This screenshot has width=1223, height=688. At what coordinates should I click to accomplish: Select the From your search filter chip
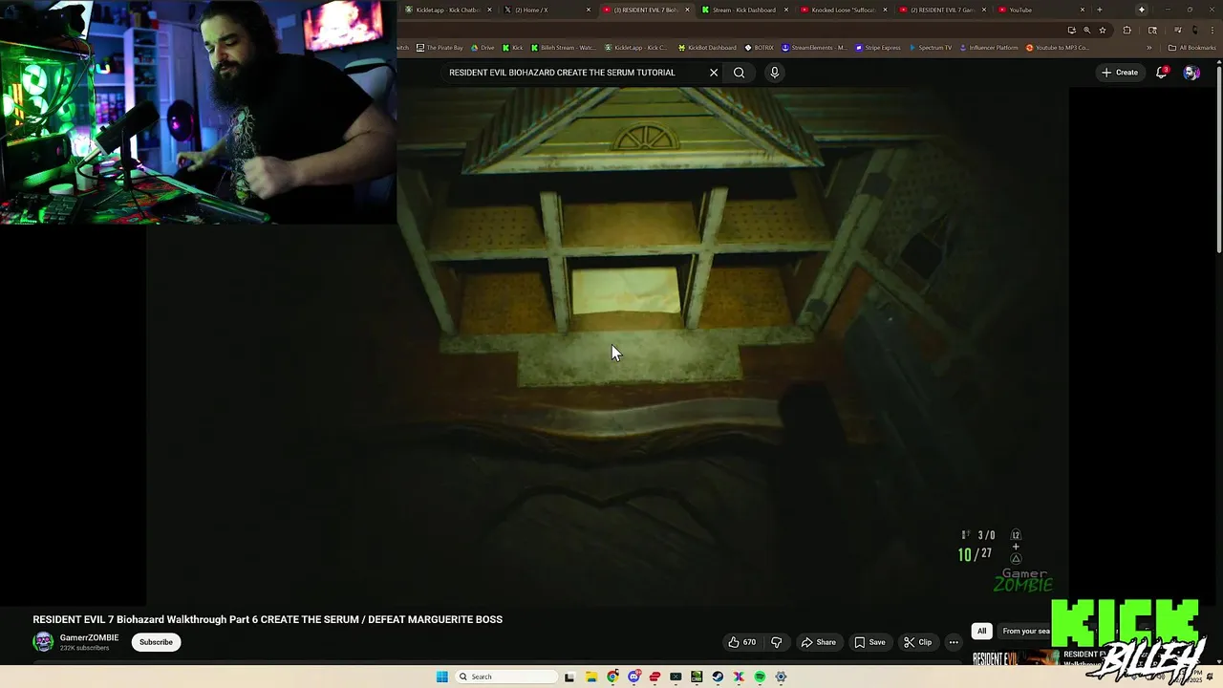pos(1026,631)
